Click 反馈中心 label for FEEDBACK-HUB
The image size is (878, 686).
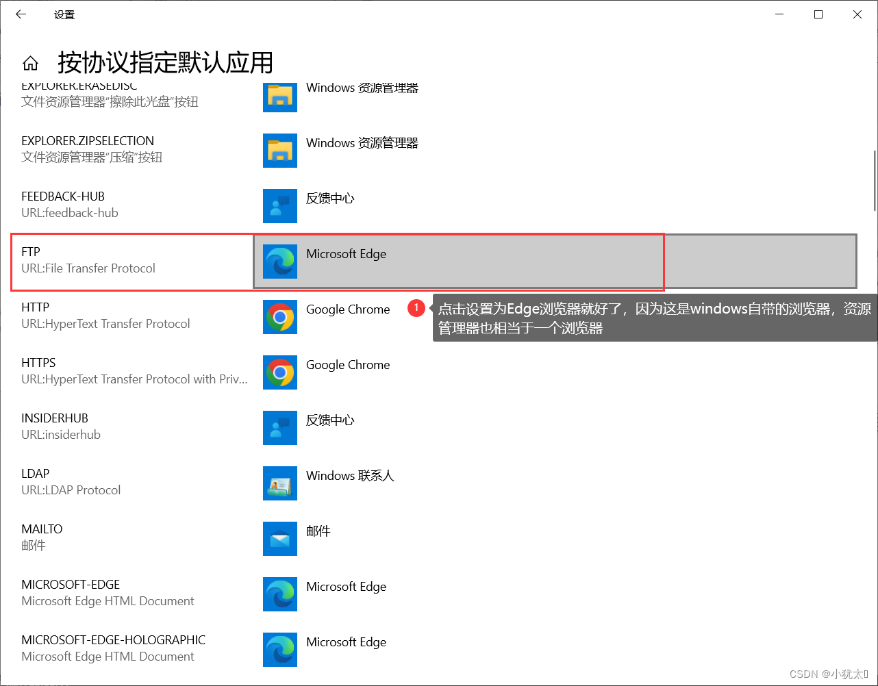[x=330, y=199]
